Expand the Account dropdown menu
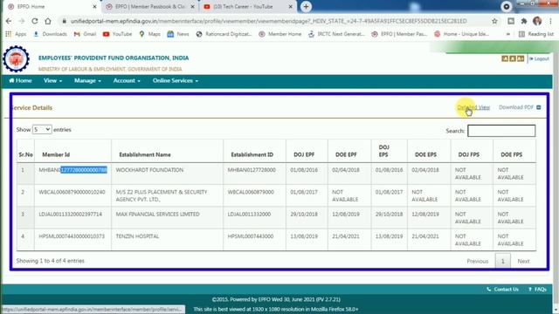This screenshot has width=559, height=314. [x=127, y=81]
